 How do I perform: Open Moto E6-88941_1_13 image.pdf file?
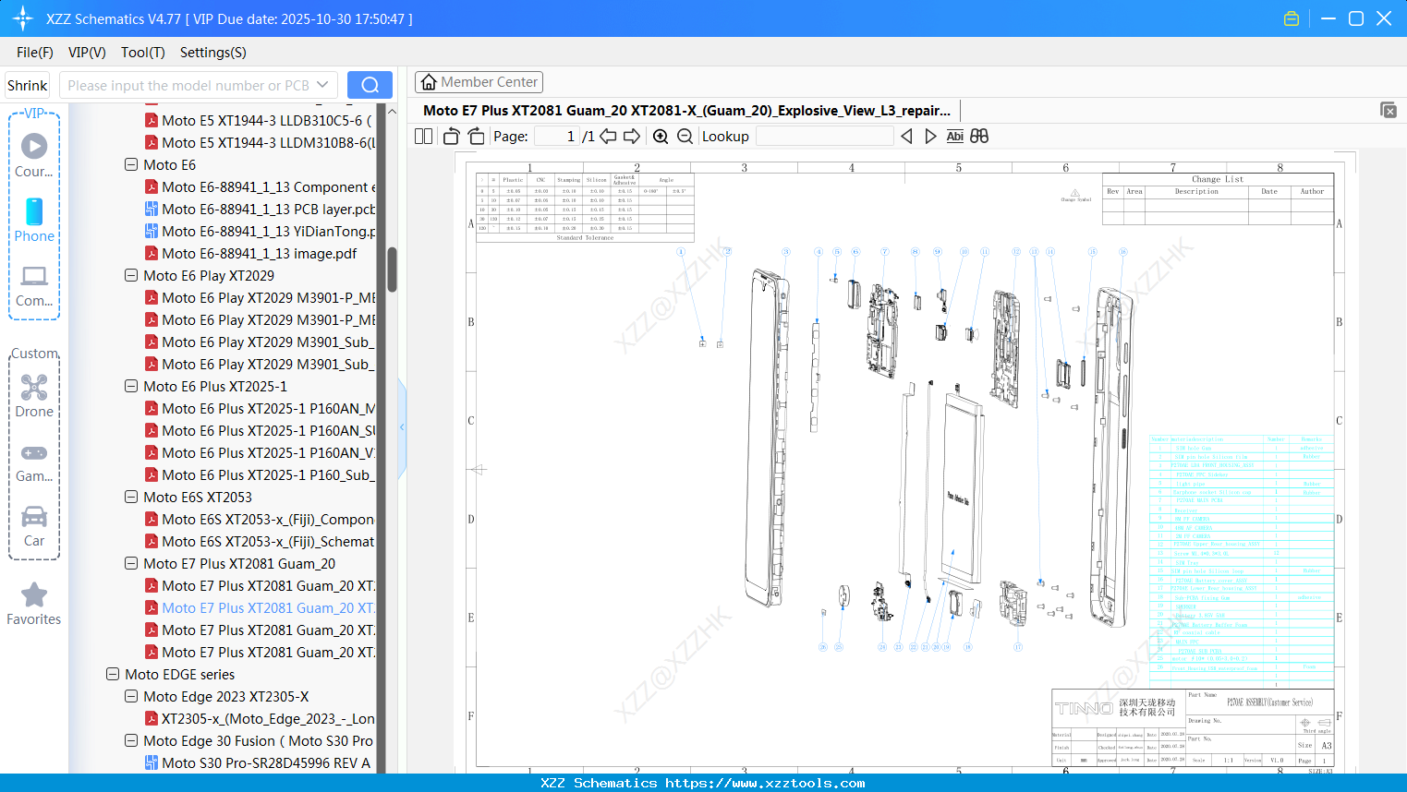click(259, 254)
